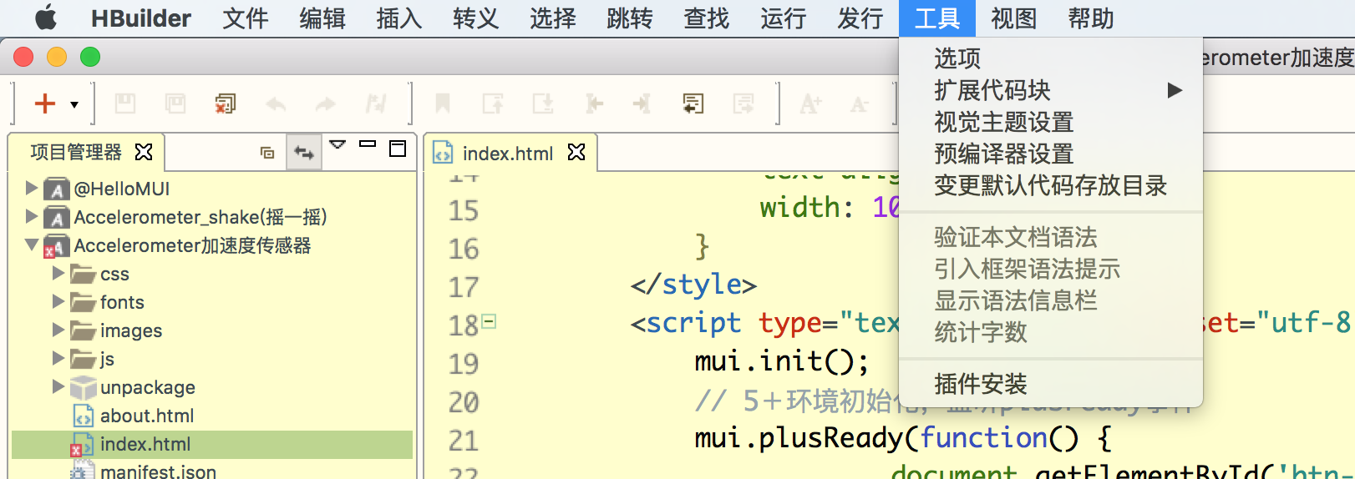
Task: Click the red plus New button
Action: click(x=44, y=103)
